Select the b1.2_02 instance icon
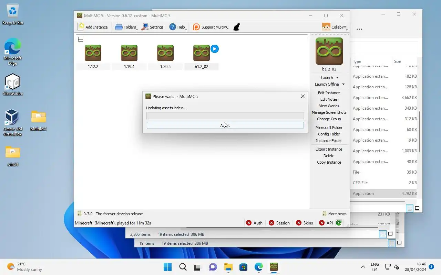The image size is (441, 275). 202,53
